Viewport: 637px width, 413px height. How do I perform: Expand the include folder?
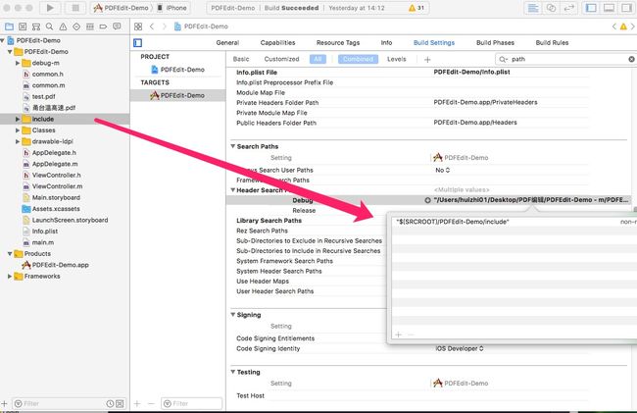18,119
